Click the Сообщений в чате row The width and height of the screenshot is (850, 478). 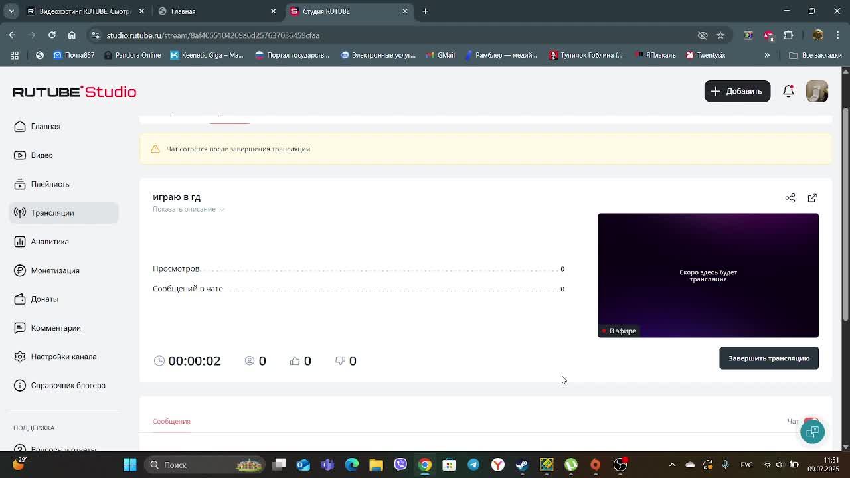pyautogui.click(x=359, y=289)
